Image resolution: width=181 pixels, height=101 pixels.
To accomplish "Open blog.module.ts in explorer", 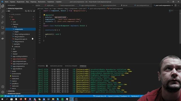I will point(20,37).
